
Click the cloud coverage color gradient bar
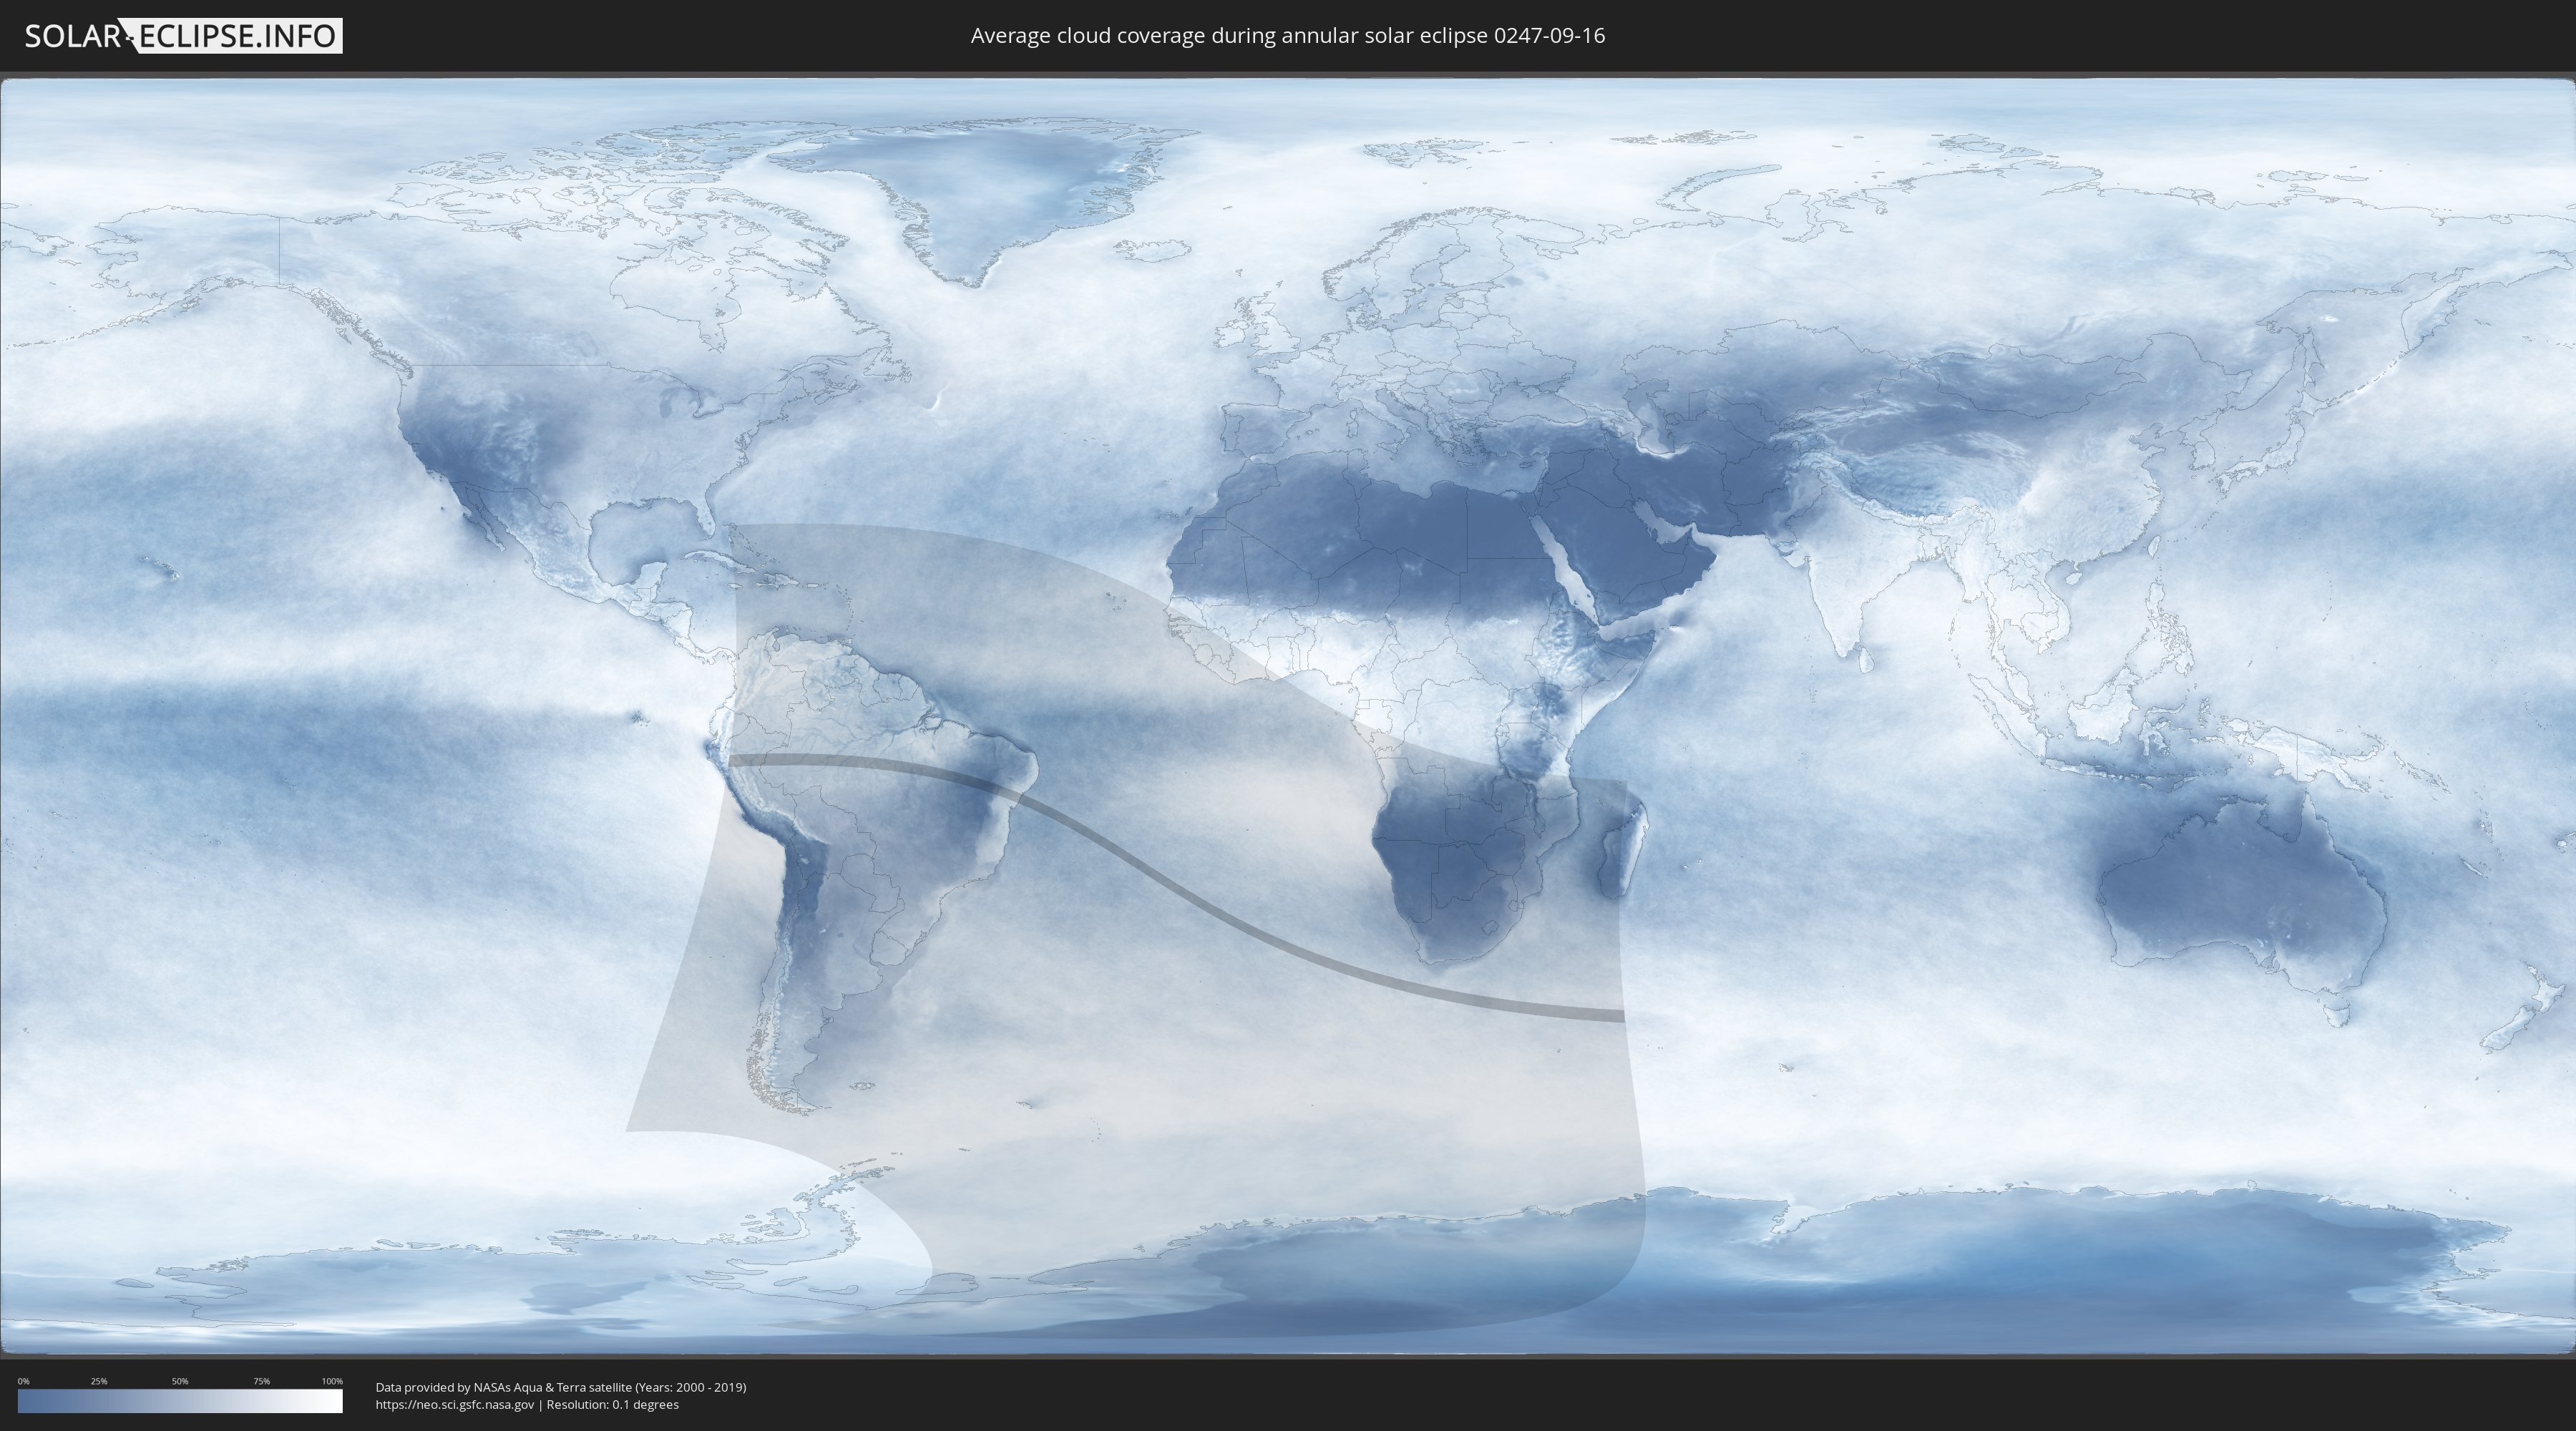(180, 1401)
